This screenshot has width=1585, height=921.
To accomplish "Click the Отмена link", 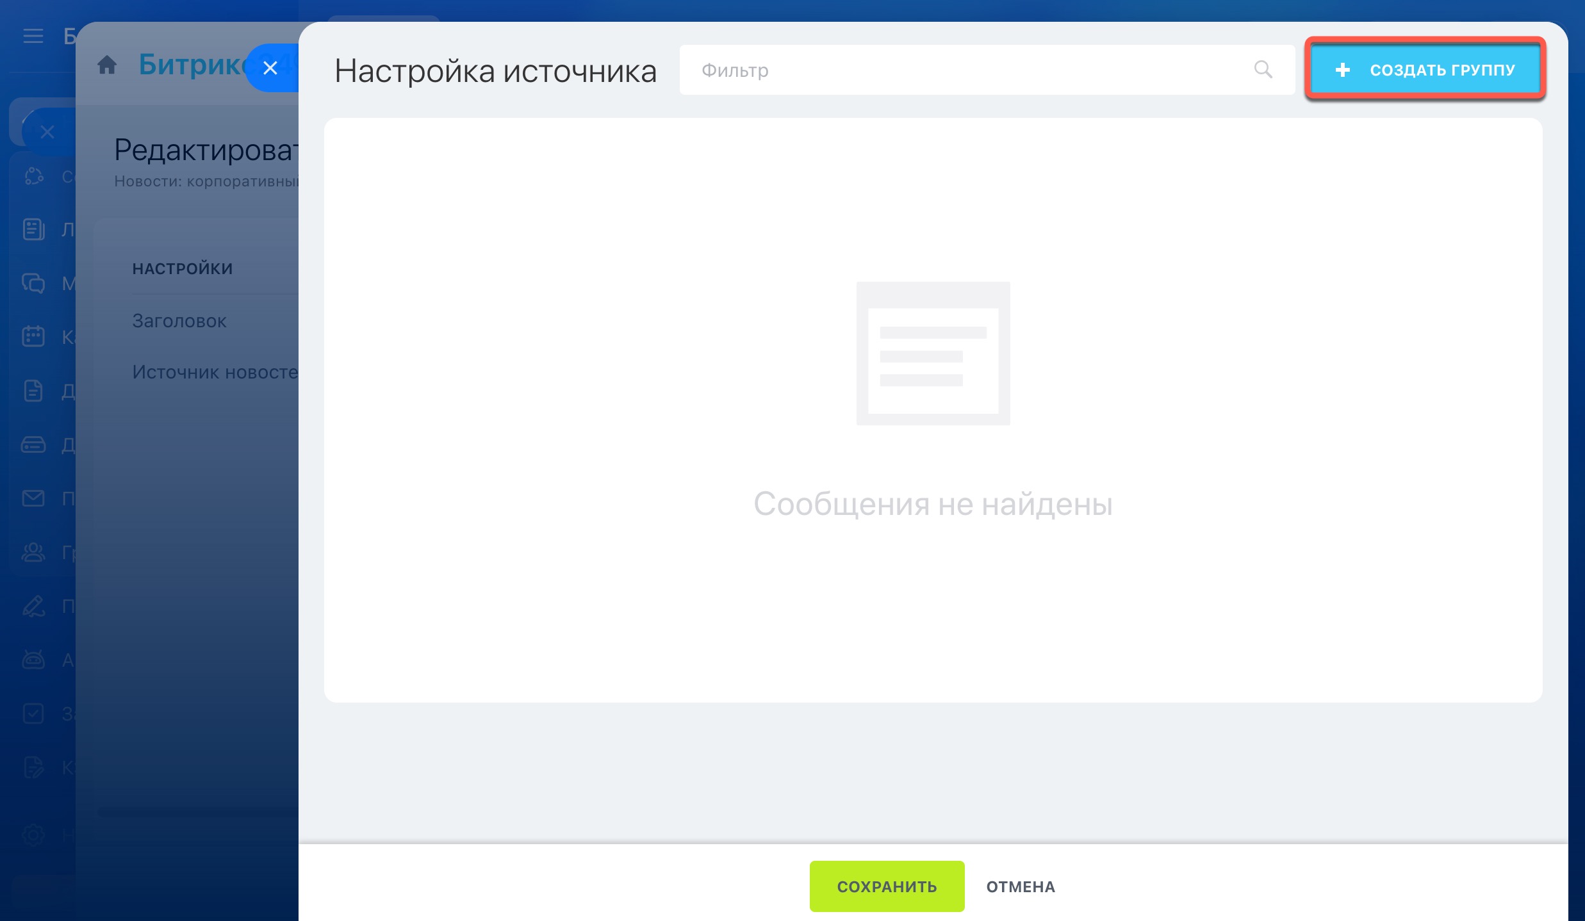I will (x=1021, y=886).
